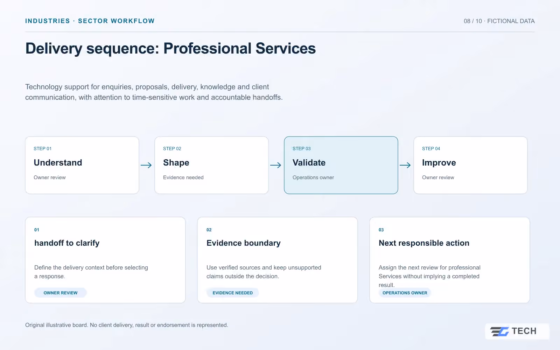Click the '02' number on the Evidence card

coord(209,230)
